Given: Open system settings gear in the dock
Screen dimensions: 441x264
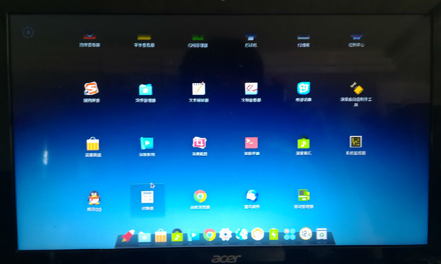Looking at the screenshot, I should (225, 235).
